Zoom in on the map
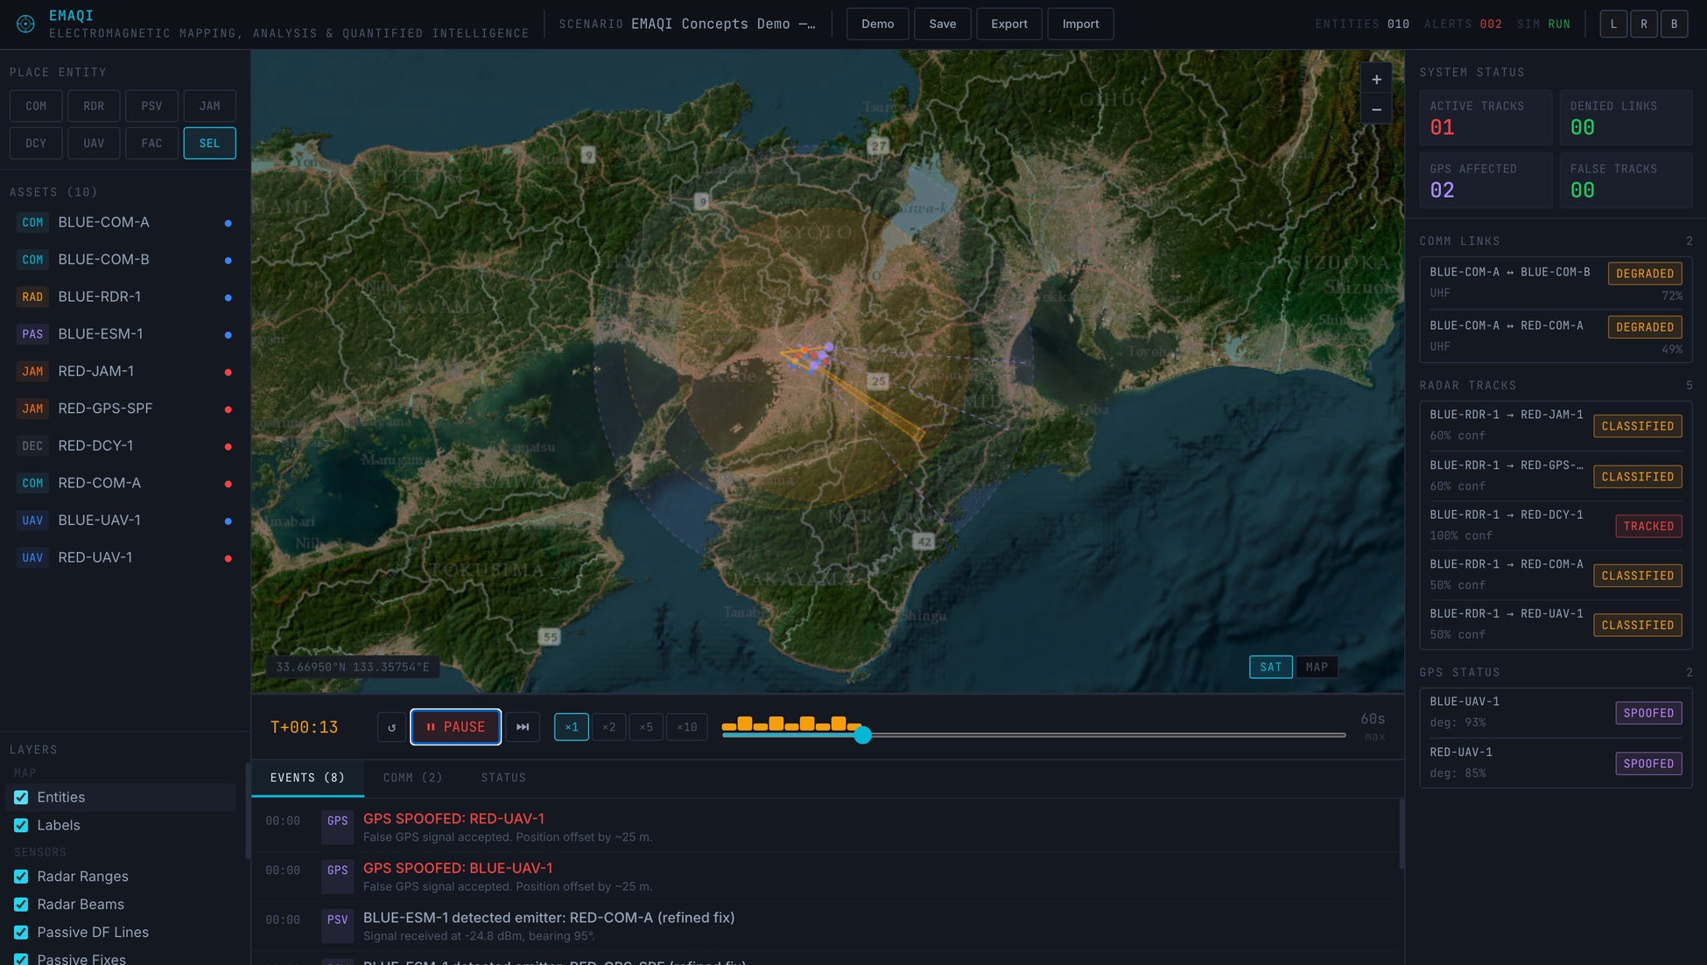Image resolution: width=1707 pixels, height=965 pixels. click(x=1376, y=80)
